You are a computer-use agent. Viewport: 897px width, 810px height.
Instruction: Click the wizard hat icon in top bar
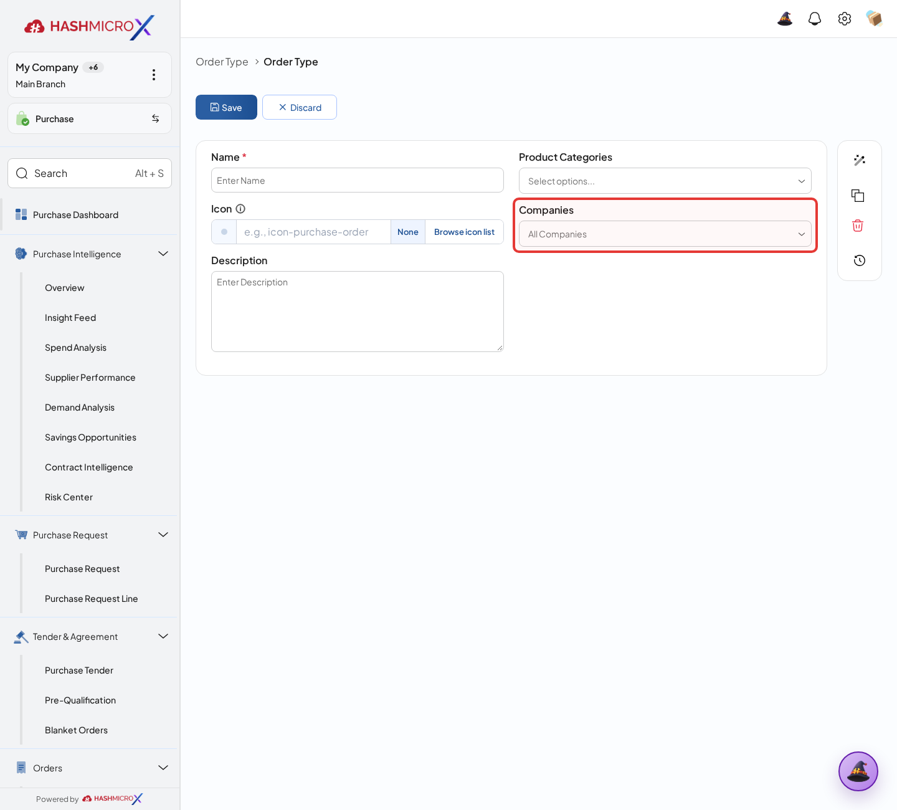point(785,19)
